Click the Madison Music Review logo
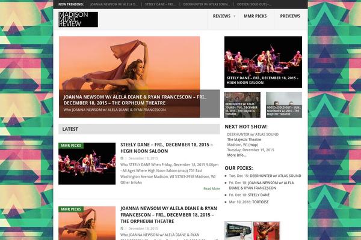Image resolution: width=361 pixels, height=240 pixels. click(78, 20)
